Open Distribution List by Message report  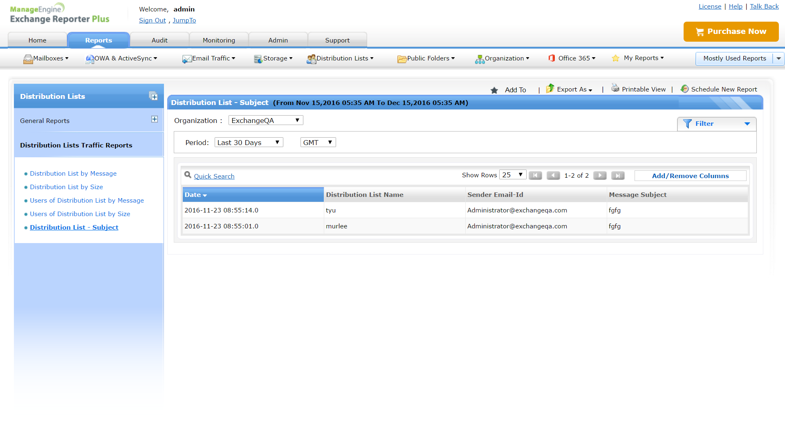tap(73, 174)
